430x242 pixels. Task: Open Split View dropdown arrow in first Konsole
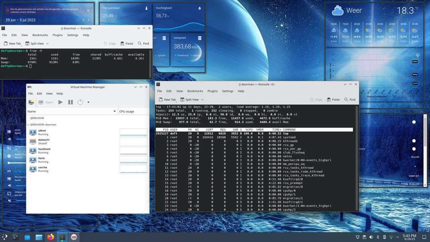click(47, 43)
